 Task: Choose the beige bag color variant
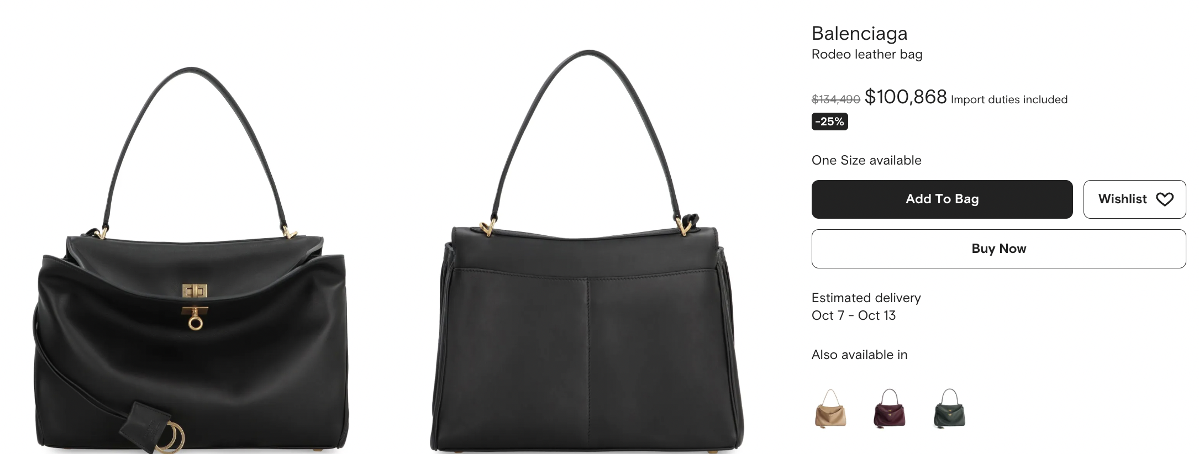coord(830,408)
